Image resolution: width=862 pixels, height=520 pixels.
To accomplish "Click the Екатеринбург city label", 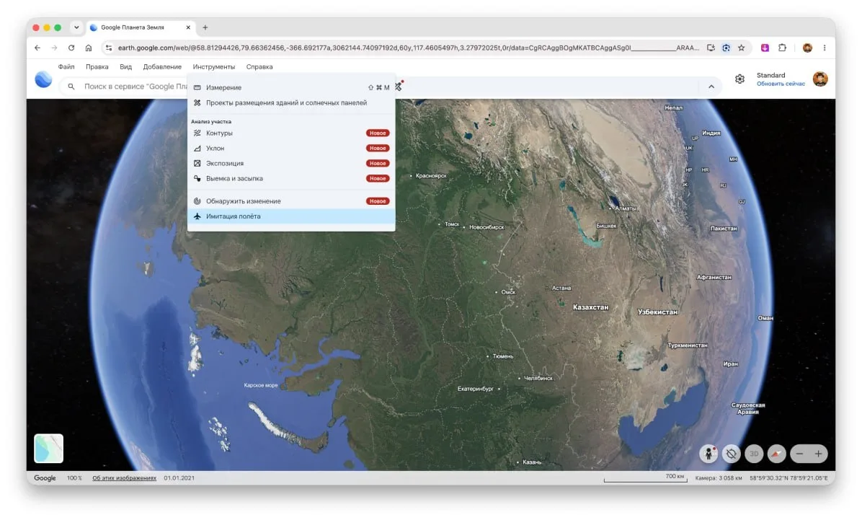I will coord(476,389).
